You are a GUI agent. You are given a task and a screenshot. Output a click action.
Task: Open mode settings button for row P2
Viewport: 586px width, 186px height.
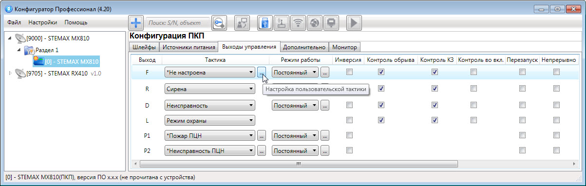(x=325, y=151)
